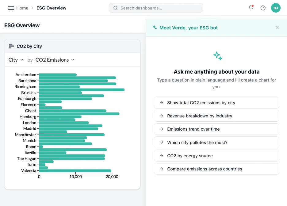Click the sparkle icon next to Meet Verde
287x206 pixels.
(x=155, y=28)
